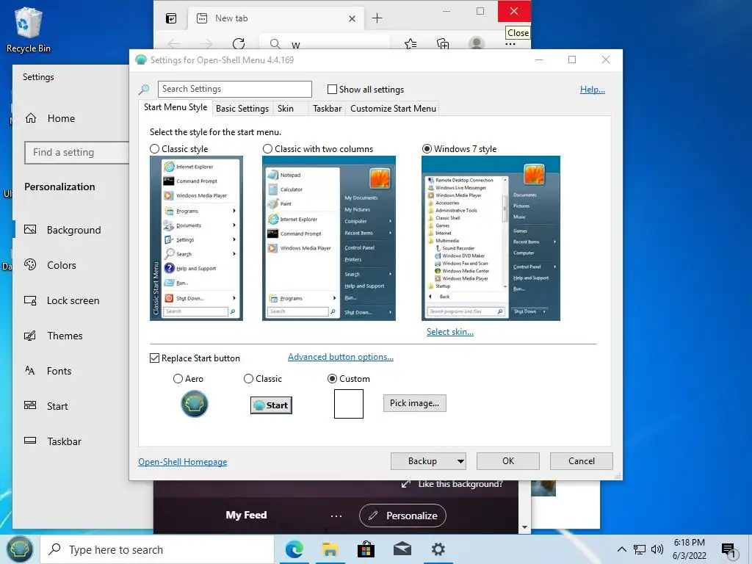Select Windows 7 style radio button

tap(427, 148)
